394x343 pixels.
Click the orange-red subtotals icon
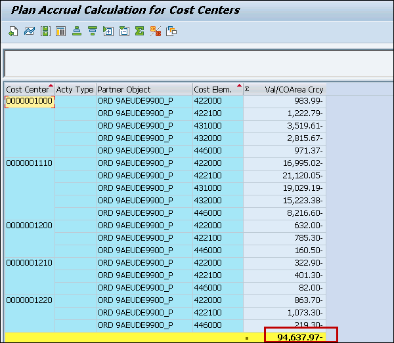tap(156, 31)
